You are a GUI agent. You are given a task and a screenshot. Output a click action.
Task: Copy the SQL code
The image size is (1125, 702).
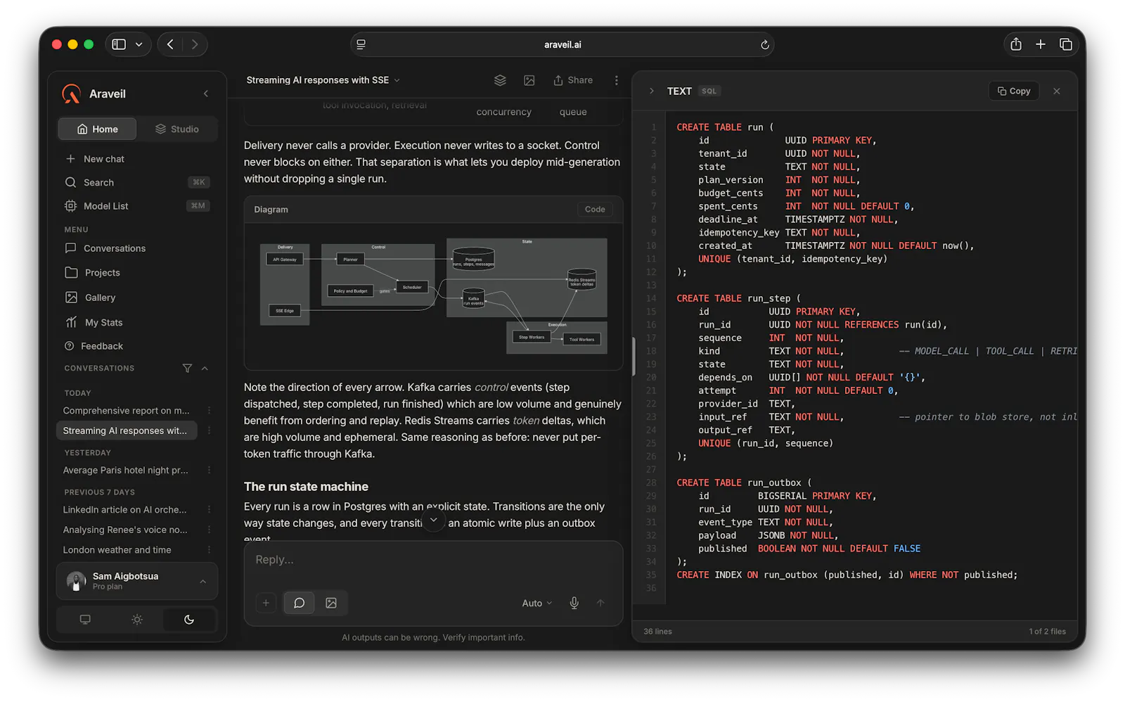tap(1014, 91)
